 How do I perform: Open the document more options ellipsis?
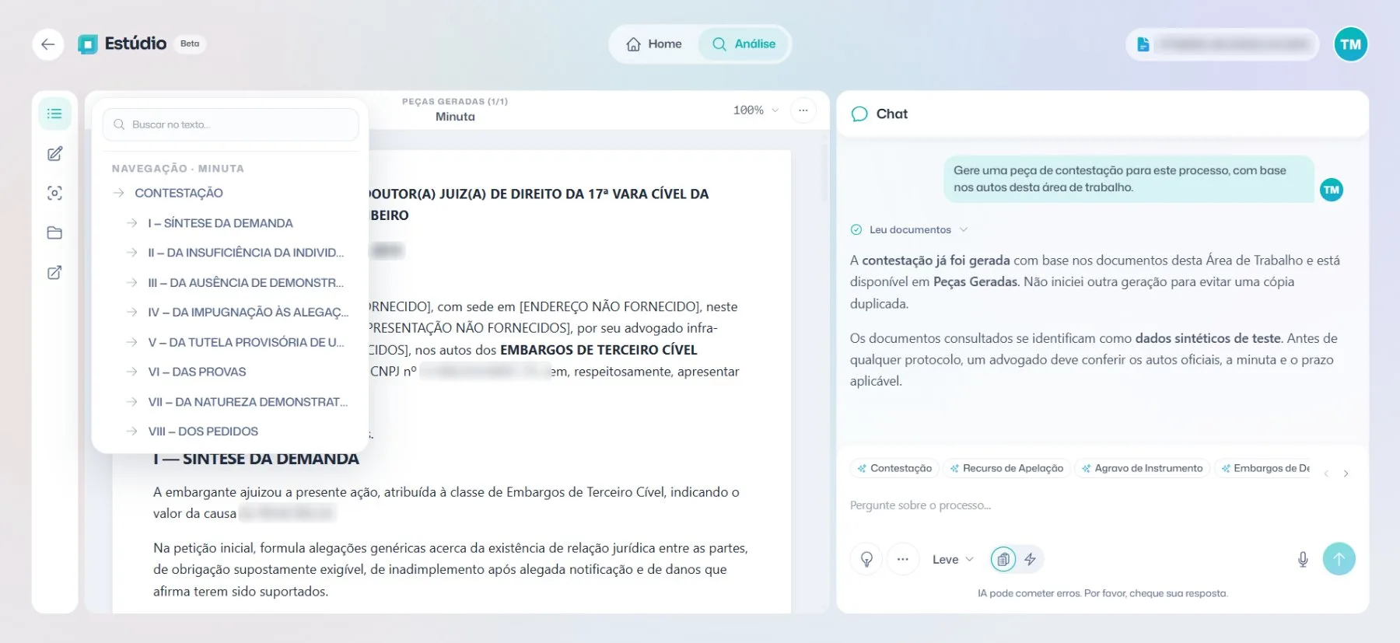pyautogui.click(x=803, y=110)
